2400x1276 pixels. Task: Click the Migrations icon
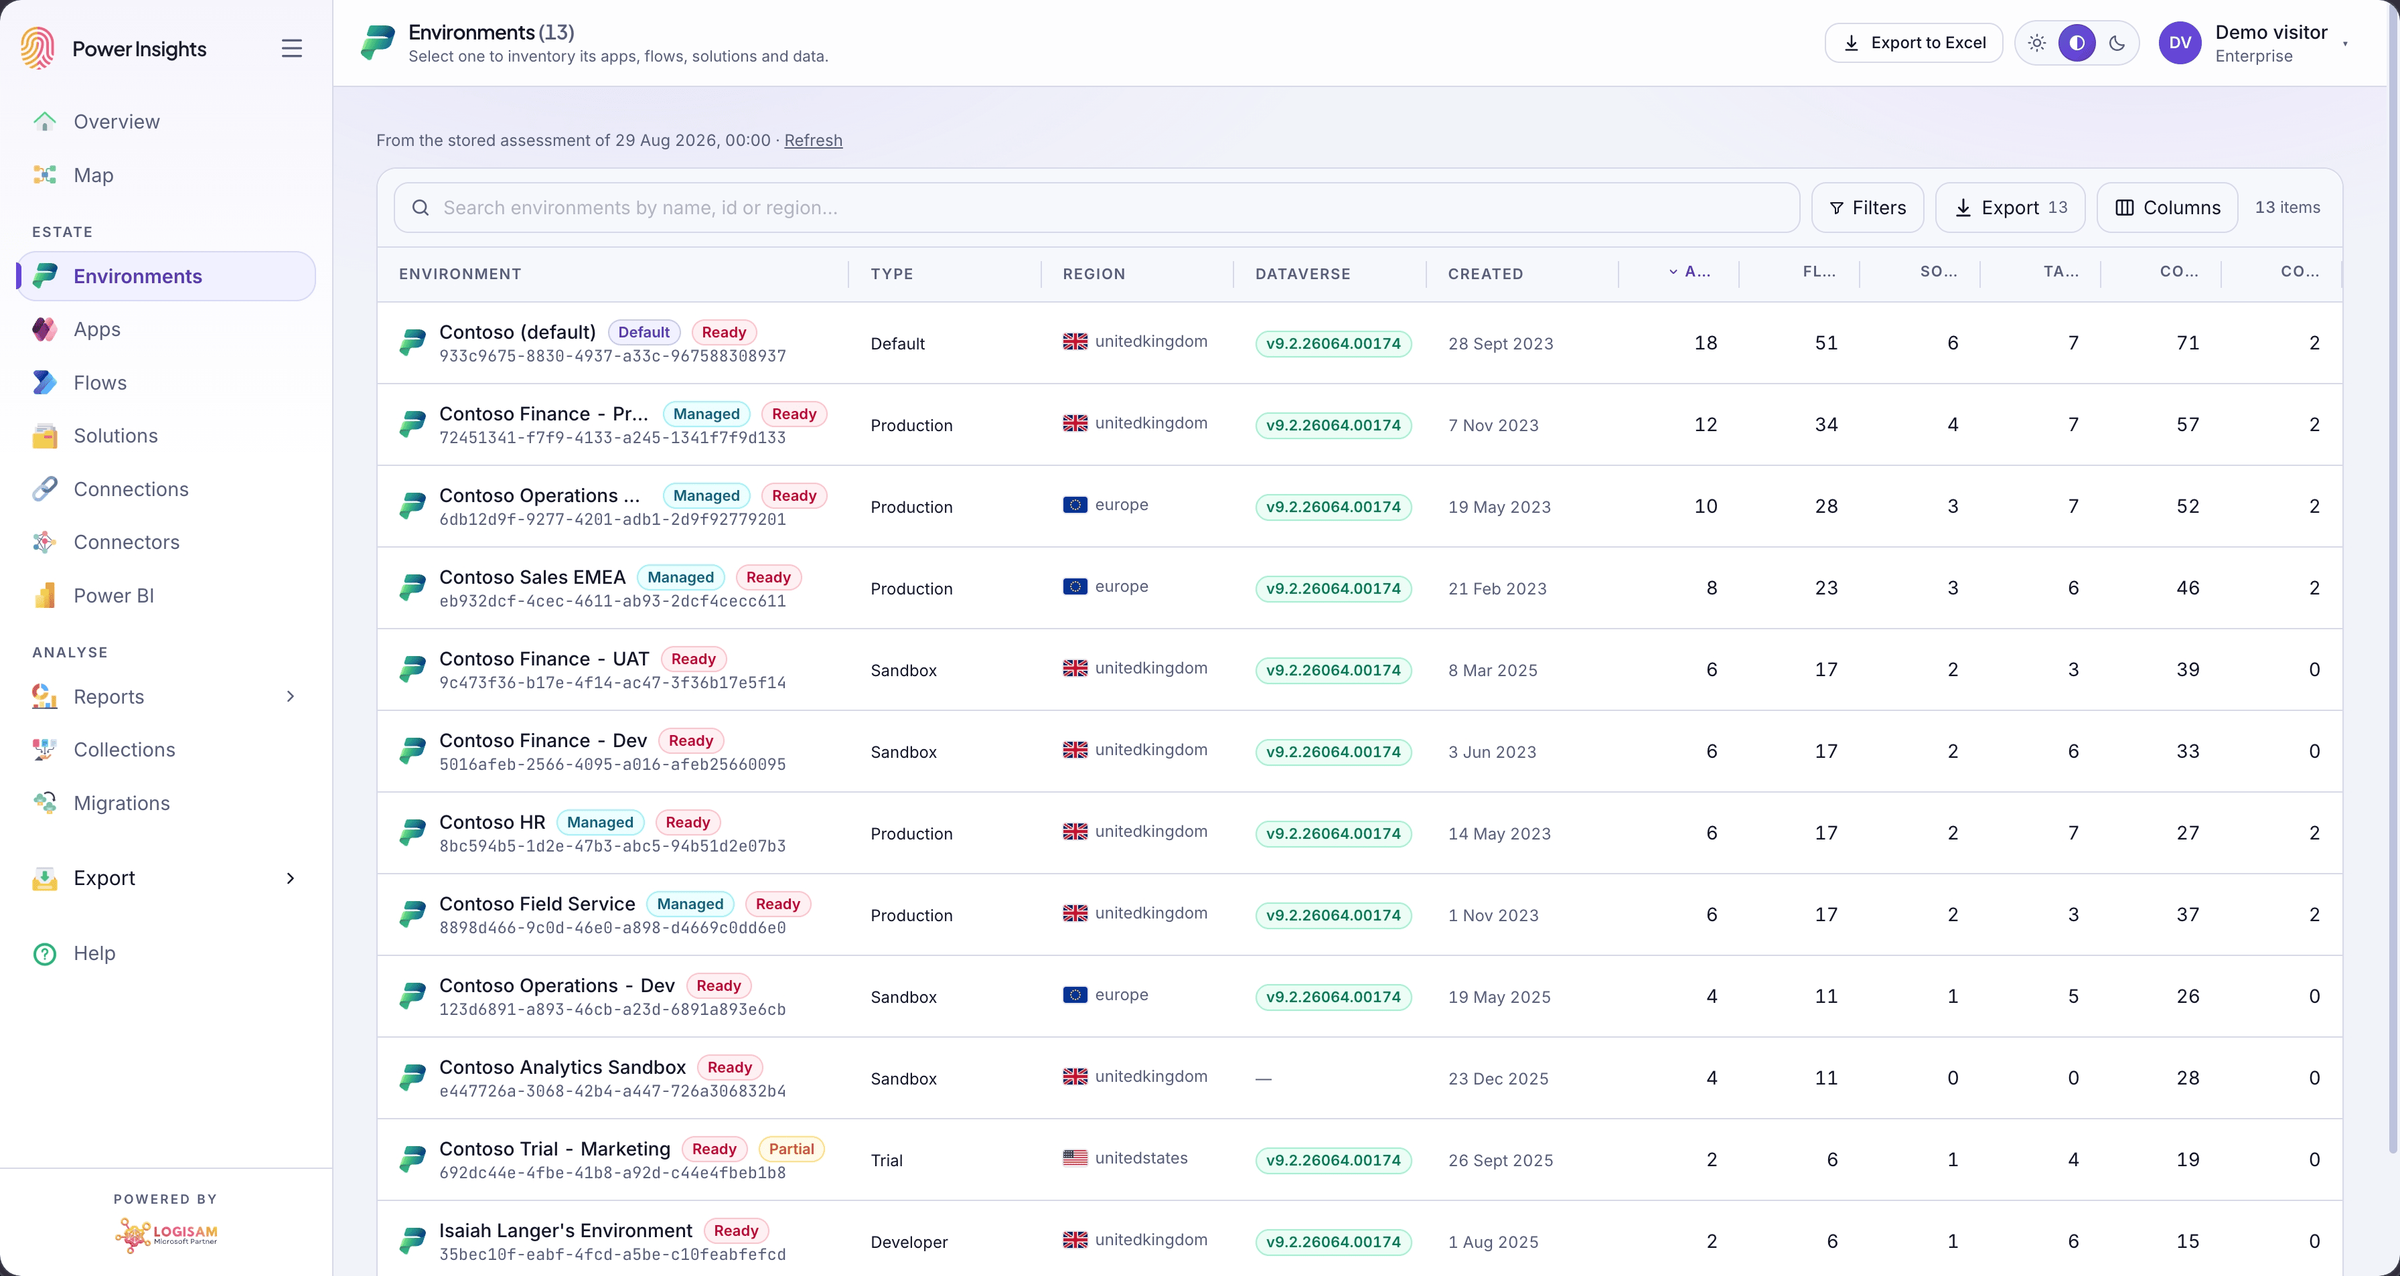[x=45, y=803]
